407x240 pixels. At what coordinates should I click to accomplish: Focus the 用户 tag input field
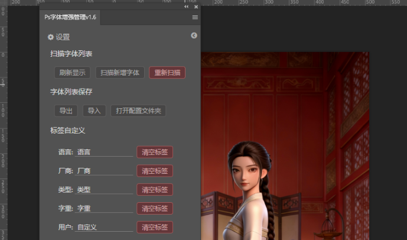point(105,228)
